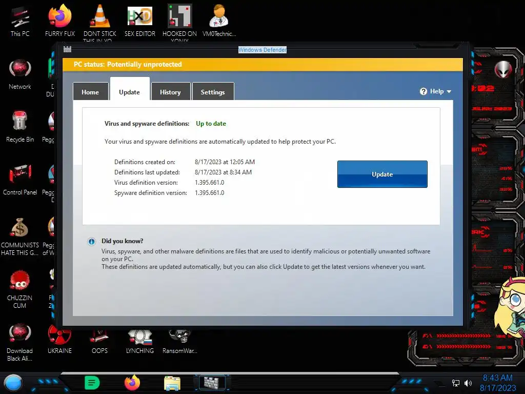Open the This PC desktop icon
This screenshot has height=394, width=525.
20,21
